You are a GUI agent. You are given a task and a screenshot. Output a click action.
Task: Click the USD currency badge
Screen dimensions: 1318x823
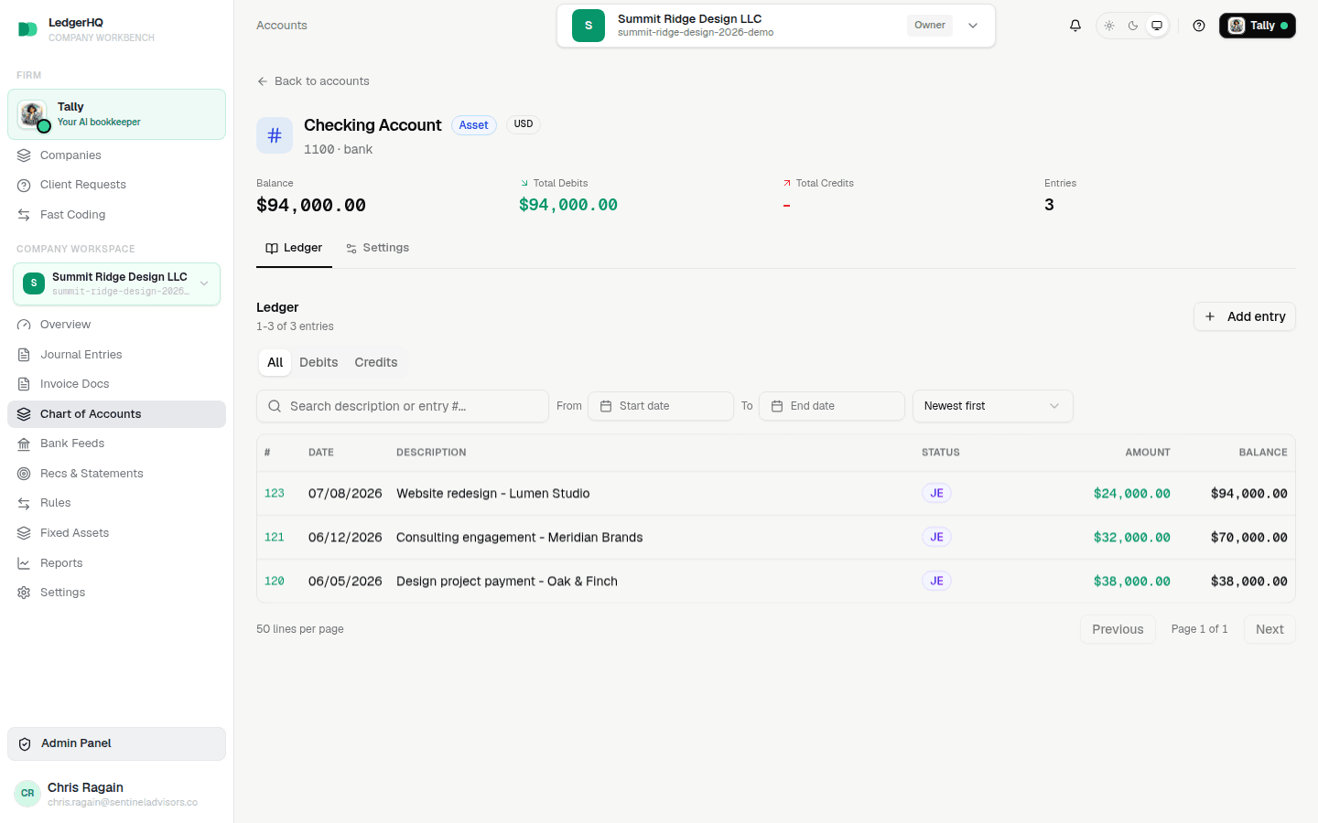tap(524, 124)
